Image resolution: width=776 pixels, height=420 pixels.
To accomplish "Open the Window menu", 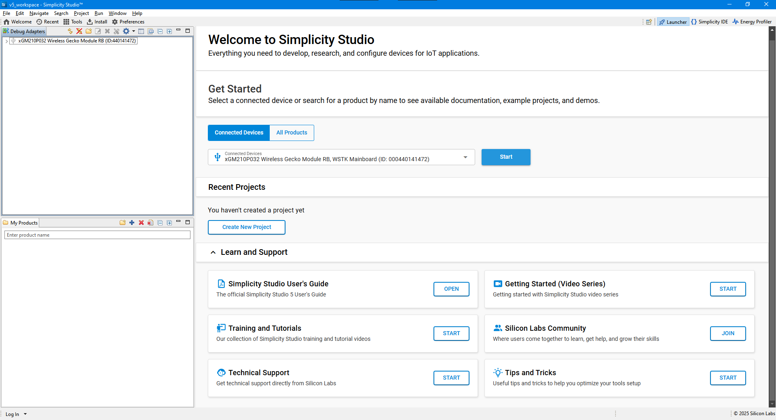I will (117, 13).
